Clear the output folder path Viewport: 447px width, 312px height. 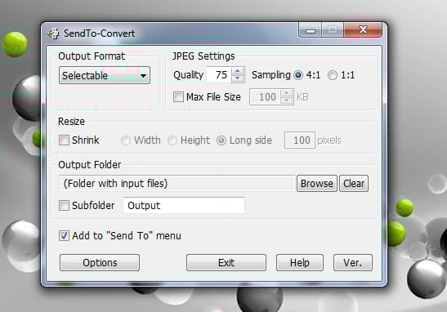tap(354, 184)
